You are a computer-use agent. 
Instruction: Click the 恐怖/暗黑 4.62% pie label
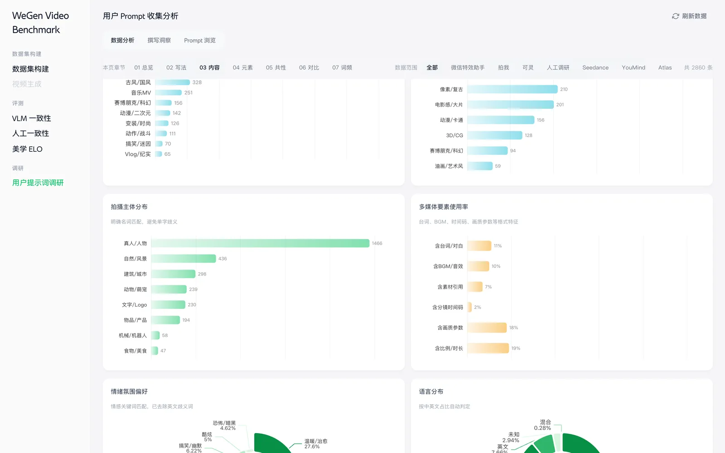(224, 426)
